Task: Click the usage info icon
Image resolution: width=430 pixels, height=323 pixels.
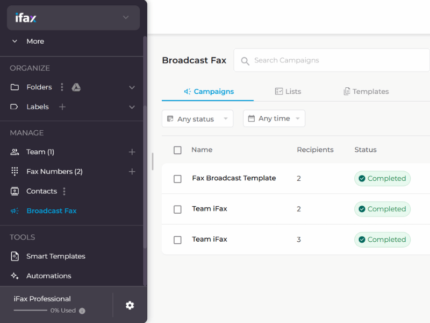Action: (x=82, y=311)
